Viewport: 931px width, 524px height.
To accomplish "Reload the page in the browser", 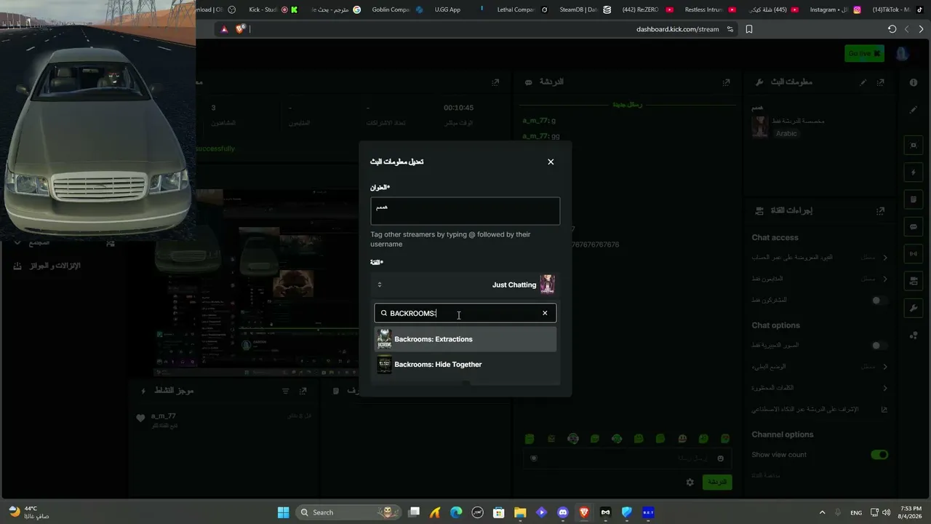I will tap(892, 29).
